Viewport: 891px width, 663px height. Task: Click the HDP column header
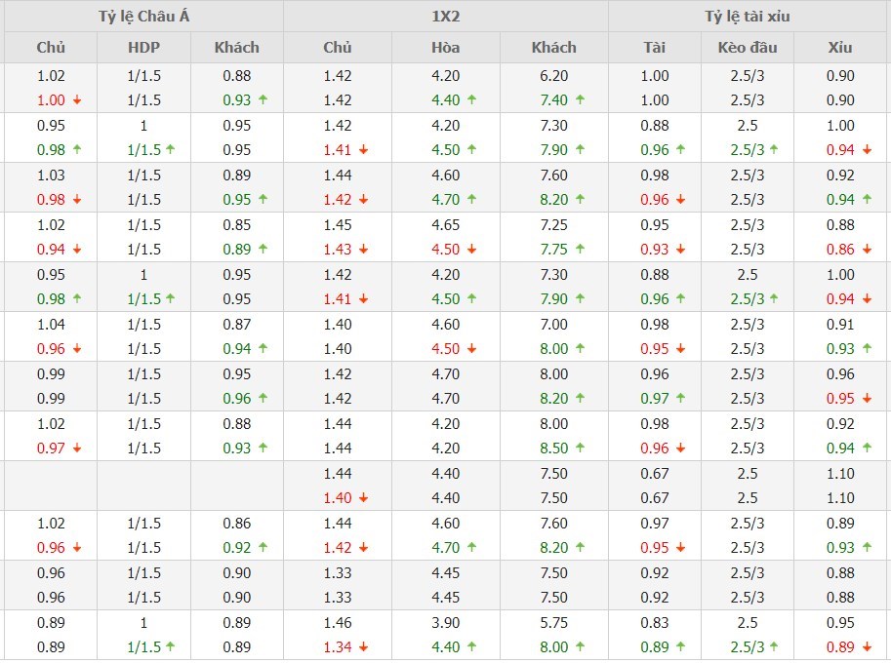pyautogui.click(x=142, y=47)
